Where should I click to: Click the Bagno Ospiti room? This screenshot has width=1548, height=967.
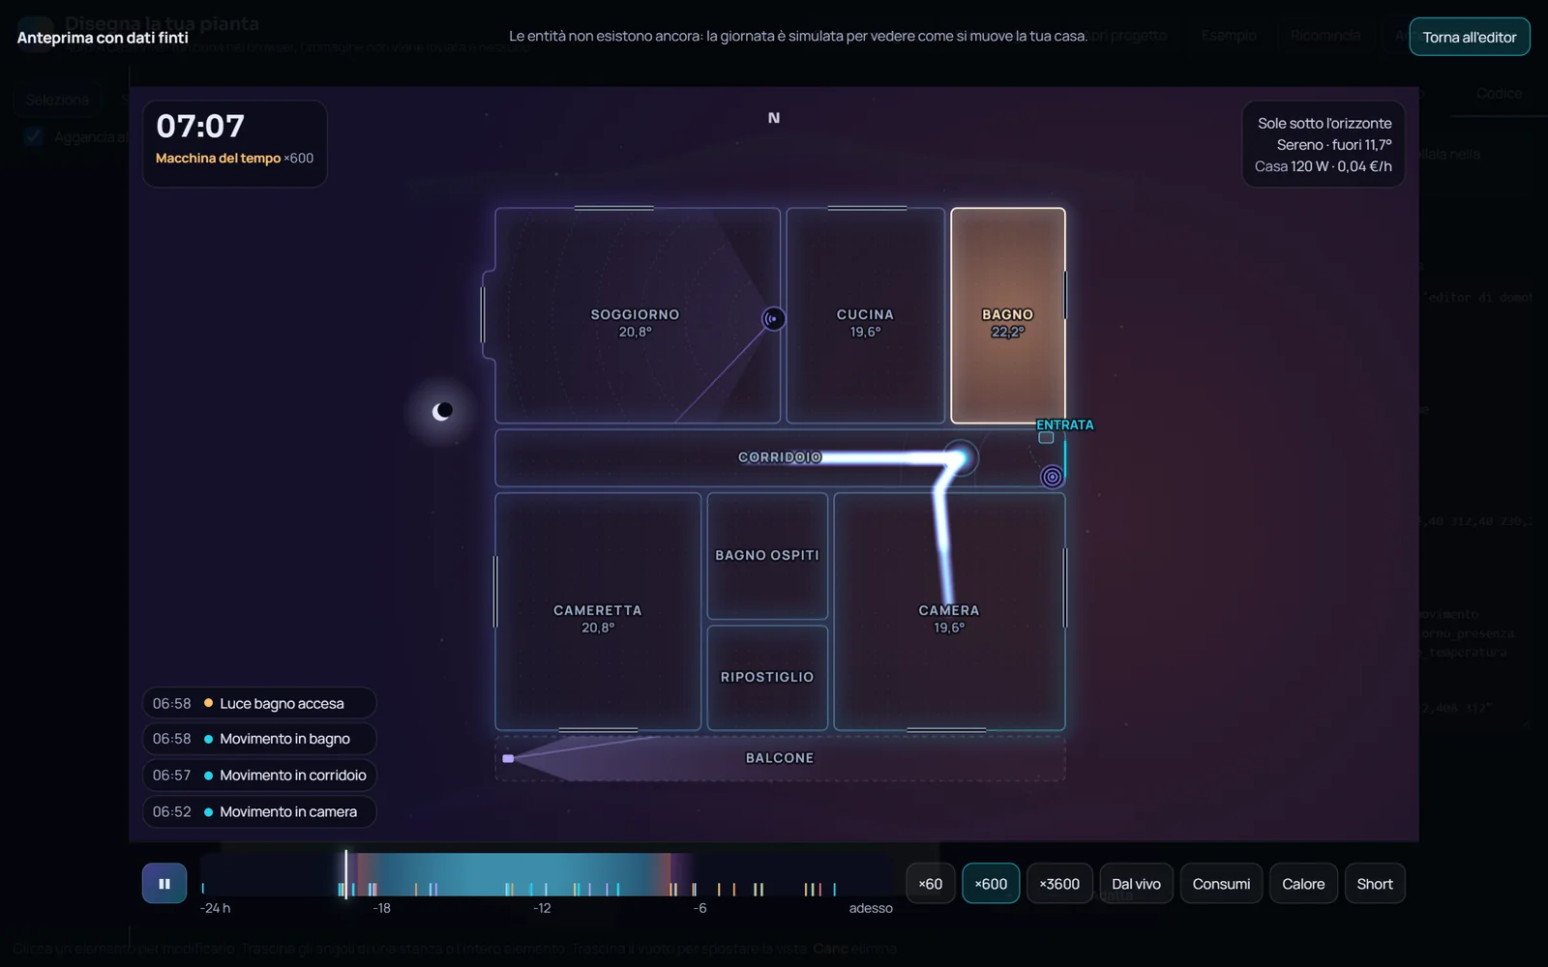point(767,556)
